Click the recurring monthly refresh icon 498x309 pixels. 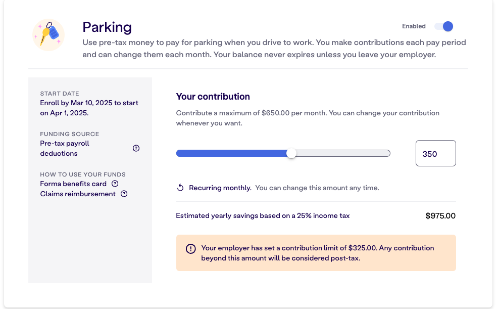pos(180,188)
